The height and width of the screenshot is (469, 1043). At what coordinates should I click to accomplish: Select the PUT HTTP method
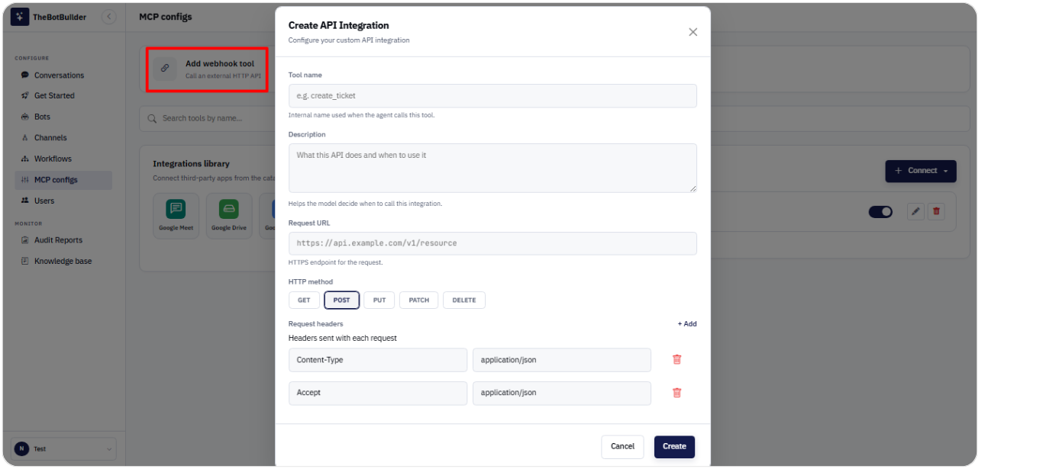click(x=379, y=300)
